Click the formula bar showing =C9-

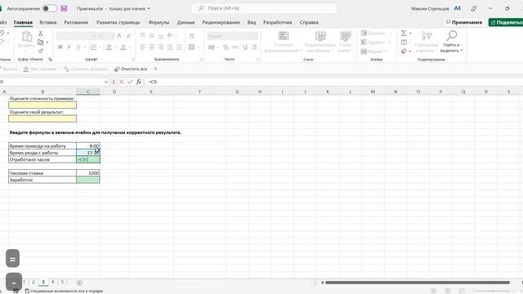pos(333,82)
